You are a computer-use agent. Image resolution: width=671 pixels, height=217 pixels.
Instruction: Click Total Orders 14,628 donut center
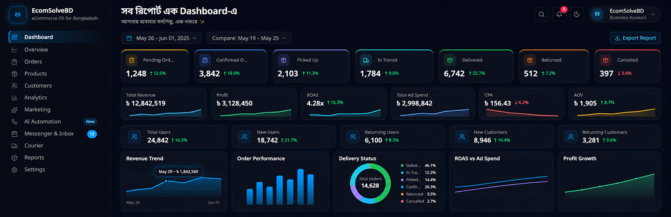370,183
